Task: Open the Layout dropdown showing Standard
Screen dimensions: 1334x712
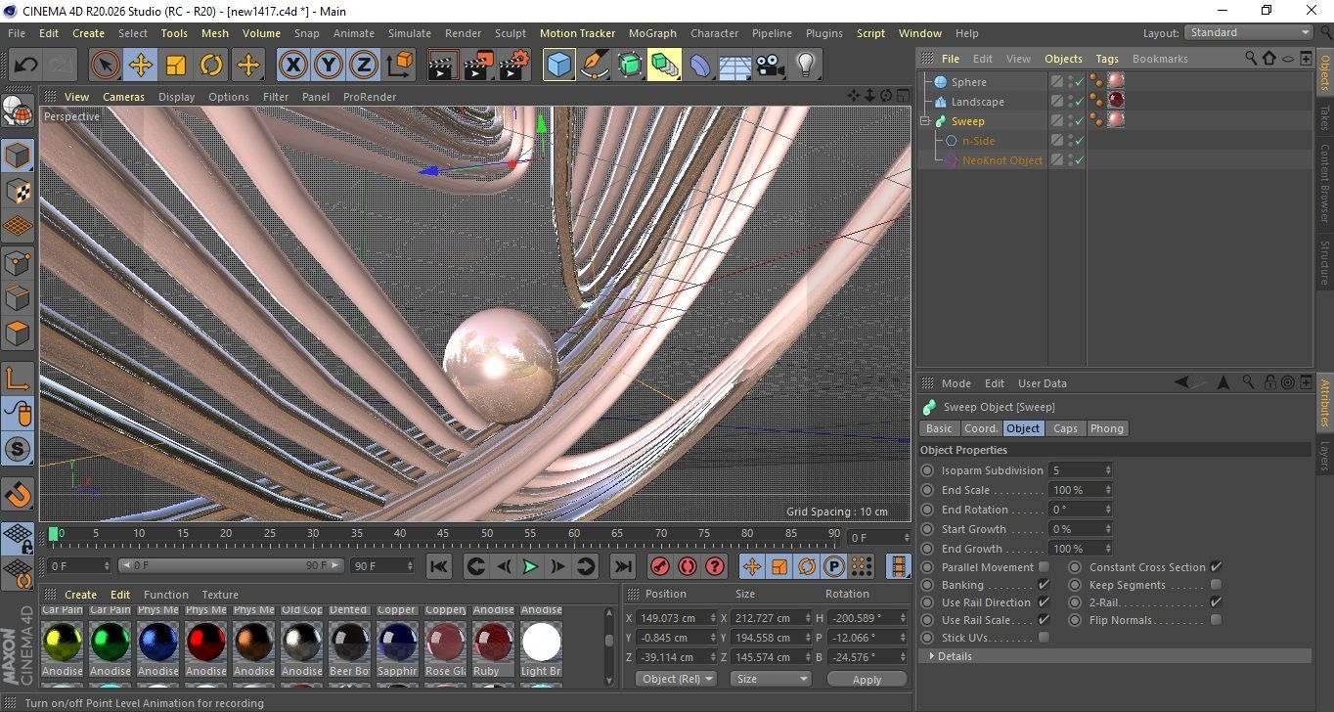Action: pos(1249,32)
